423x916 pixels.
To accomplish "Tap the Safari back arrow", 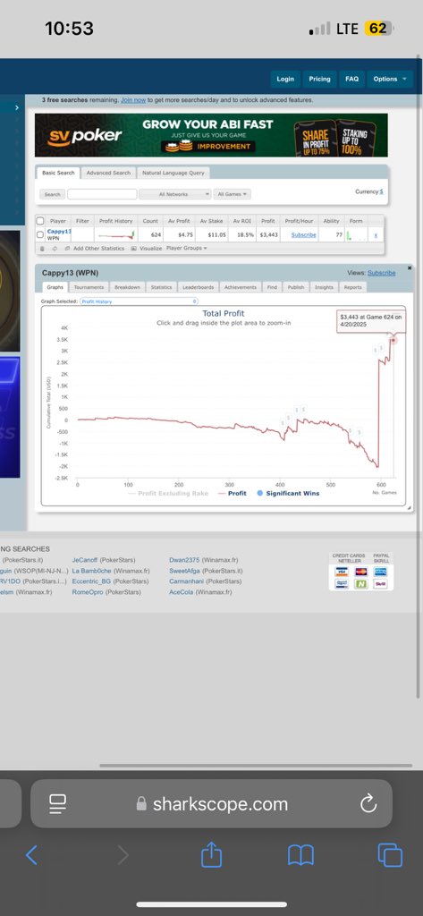I will coord(31,855).
